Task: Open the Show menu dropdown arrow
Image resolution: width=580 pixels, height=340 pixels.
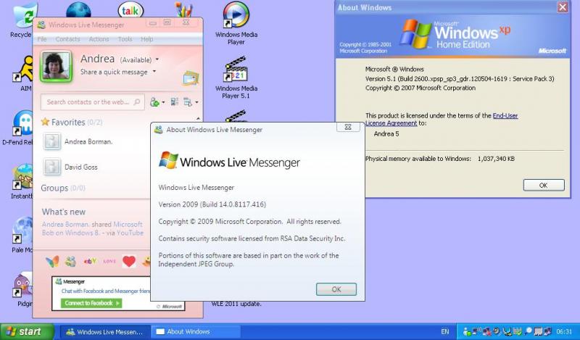Action: pyautogui.click(x=196, y=102)
